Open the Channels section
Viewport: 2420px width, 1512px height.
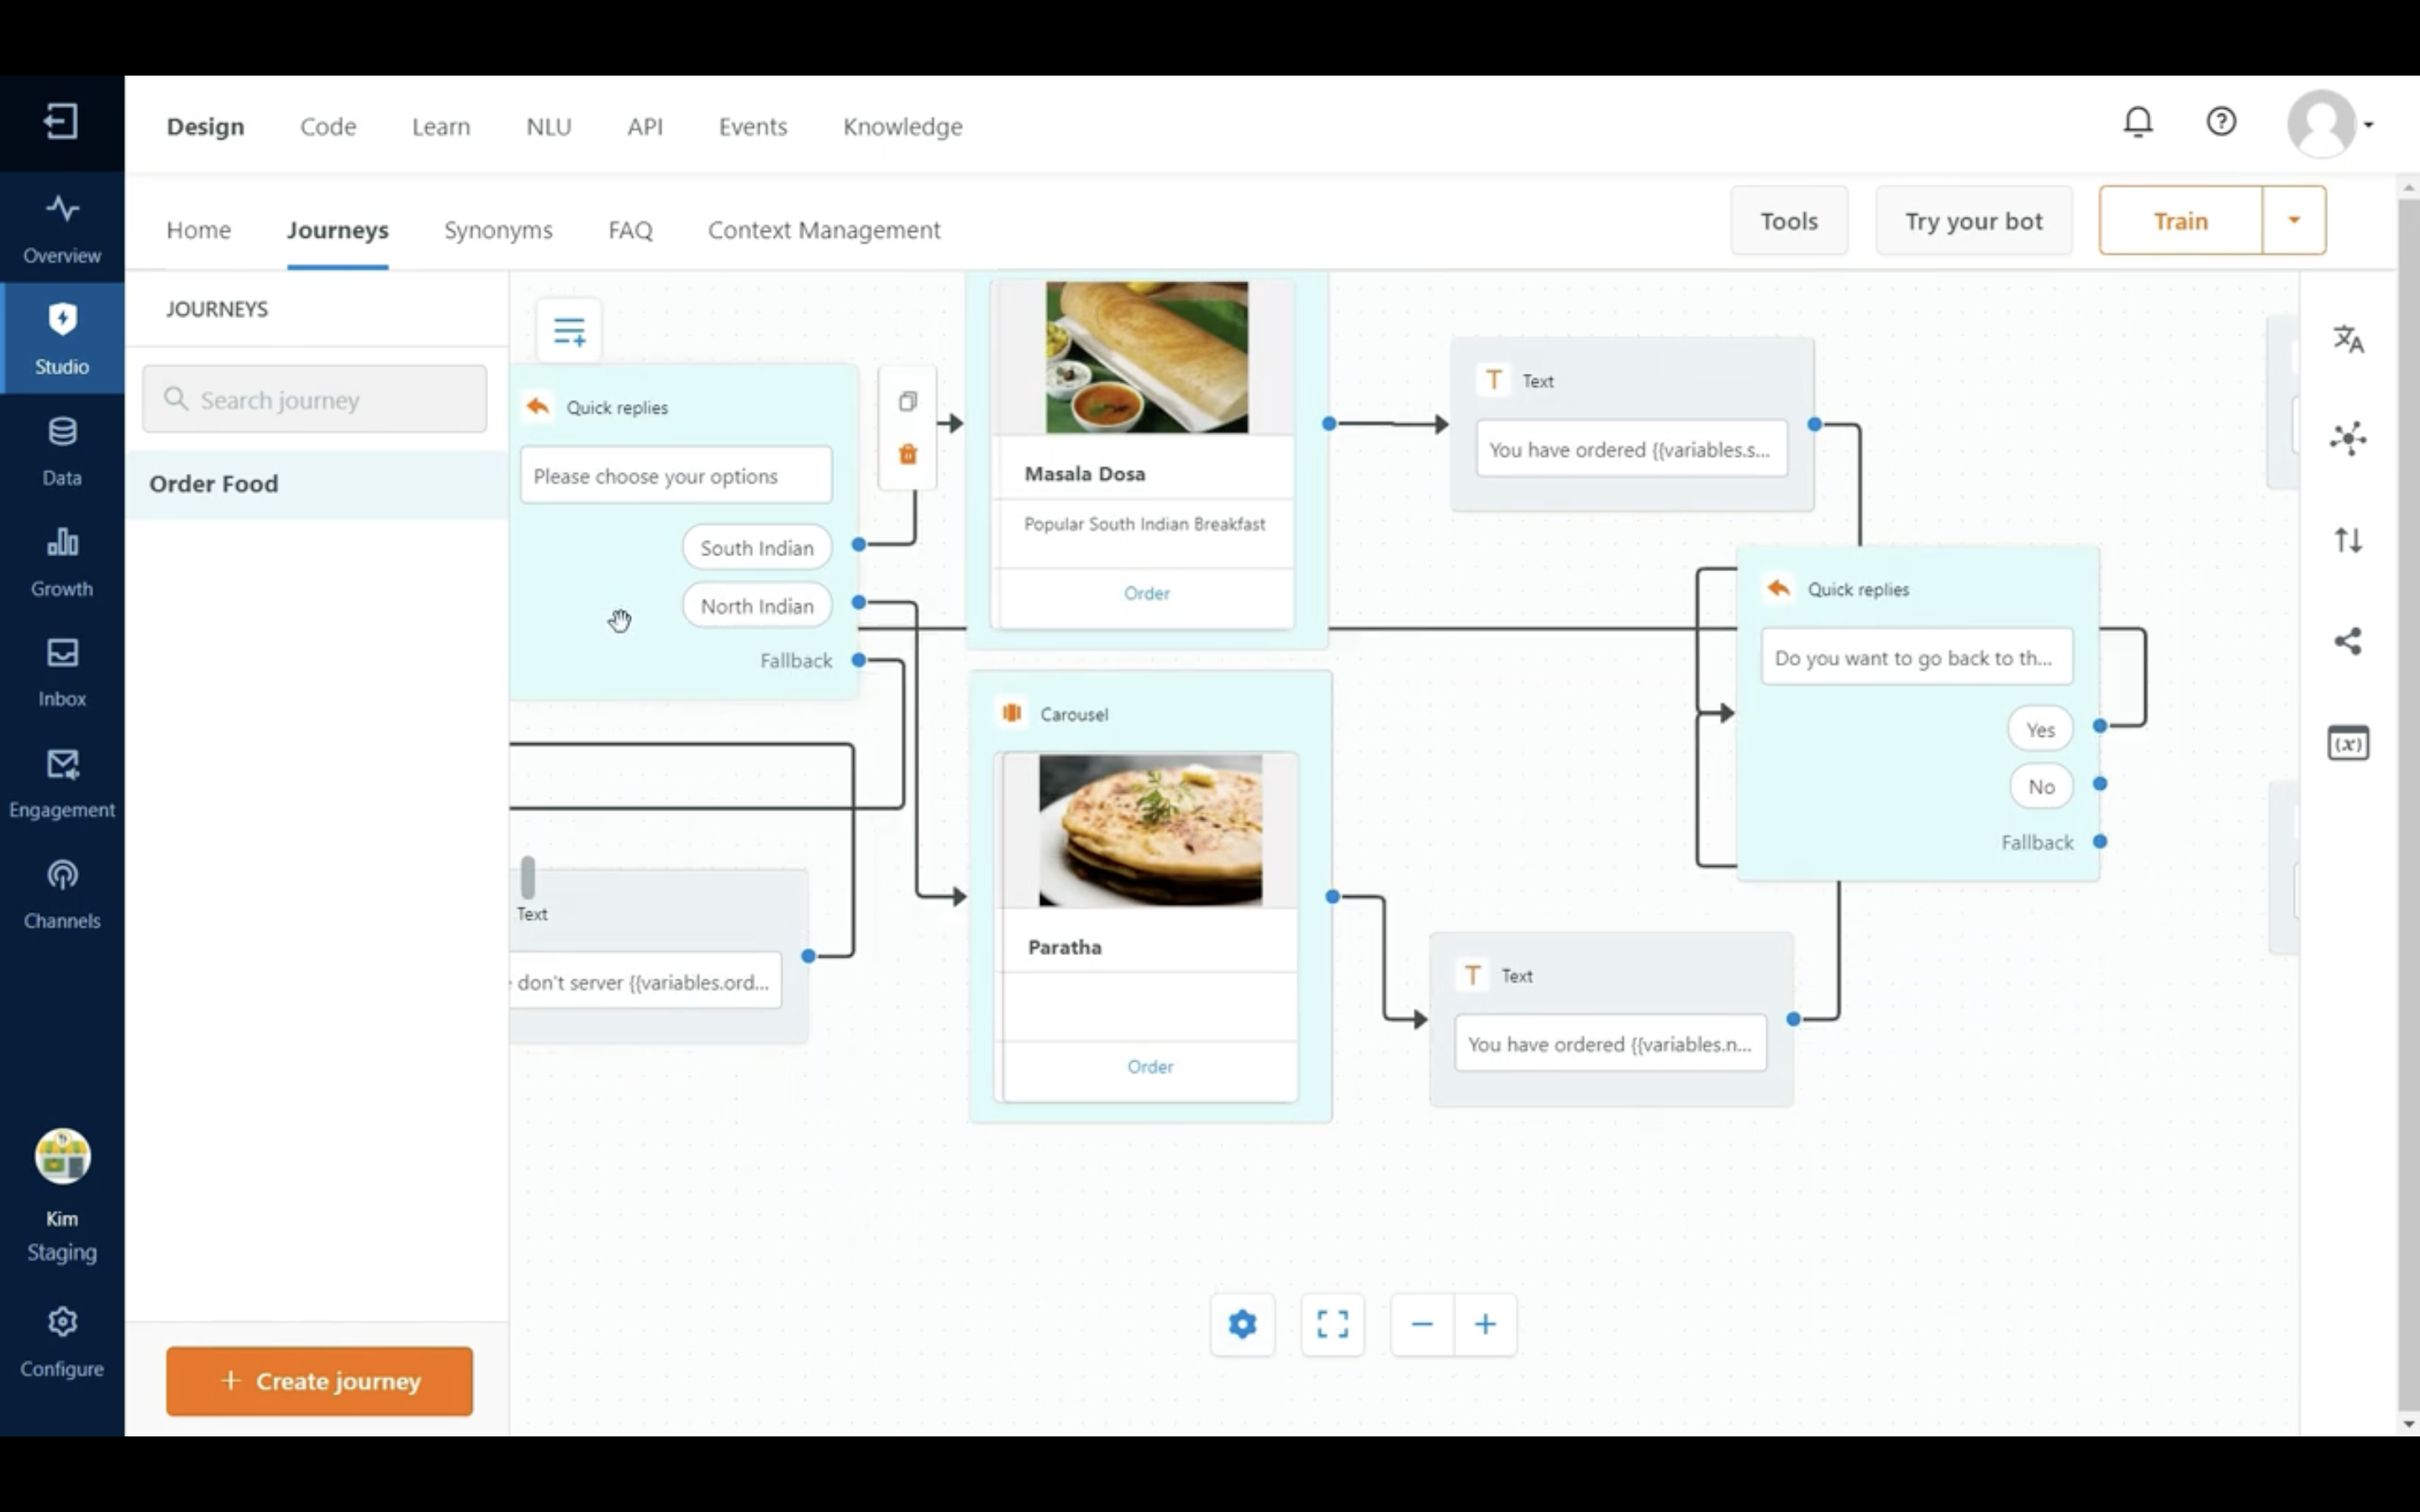(x=62, y=894)
